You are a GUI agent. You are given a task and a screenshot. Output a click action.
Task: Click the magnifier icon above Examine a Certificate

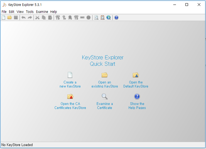coord(105,96)
